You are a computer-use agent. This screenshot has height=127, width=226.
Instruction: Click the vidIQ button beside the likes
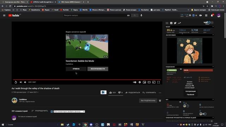[103, 92]
